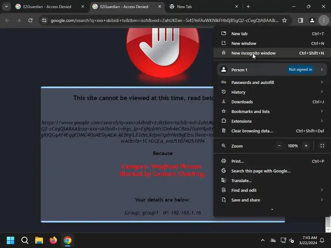
Task: Open the clock and date panel
Action: (x=308, y=240)
